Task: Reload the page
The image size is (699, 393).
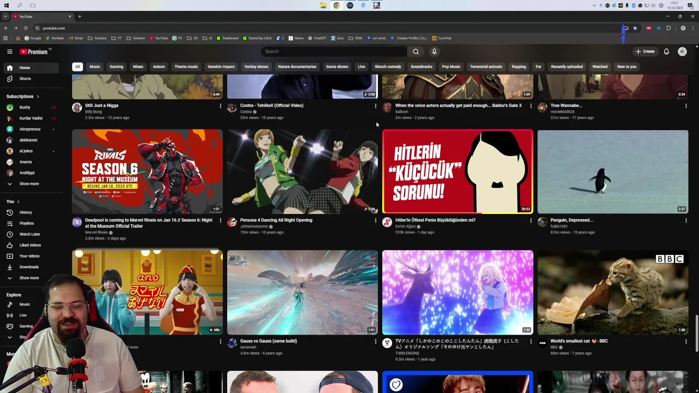Action: pyautogui.click(x=25, y=28)
